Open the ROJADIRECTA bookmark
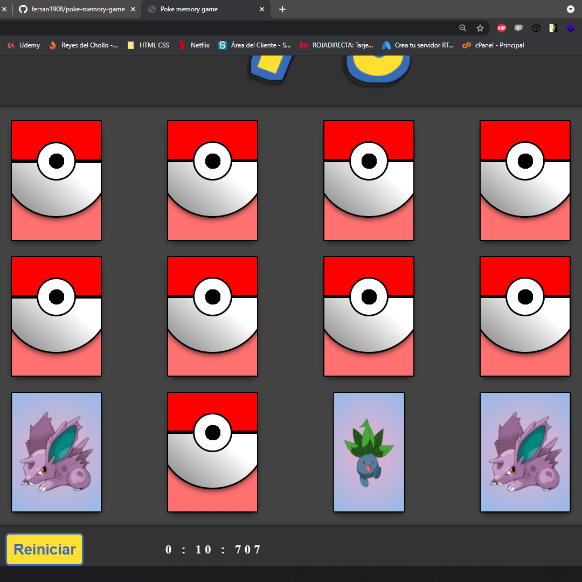Screen dimensions: 582x582 click(x=336, y=45)
